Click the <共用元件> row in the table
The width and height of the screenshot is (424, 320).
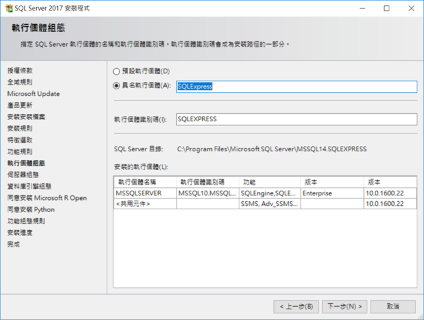[265, 204]
